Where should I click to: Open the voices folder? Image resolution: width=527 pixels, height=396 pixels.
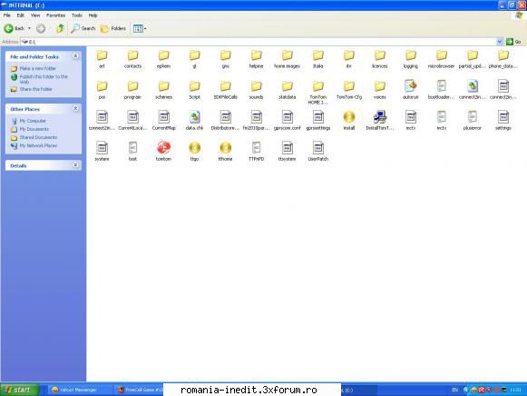[x=380, y=90]
